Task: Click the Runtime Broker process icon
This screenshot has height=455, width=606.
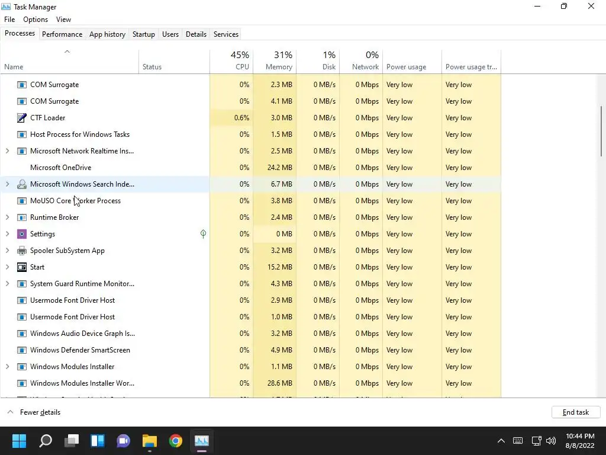Action: [22, 217]
